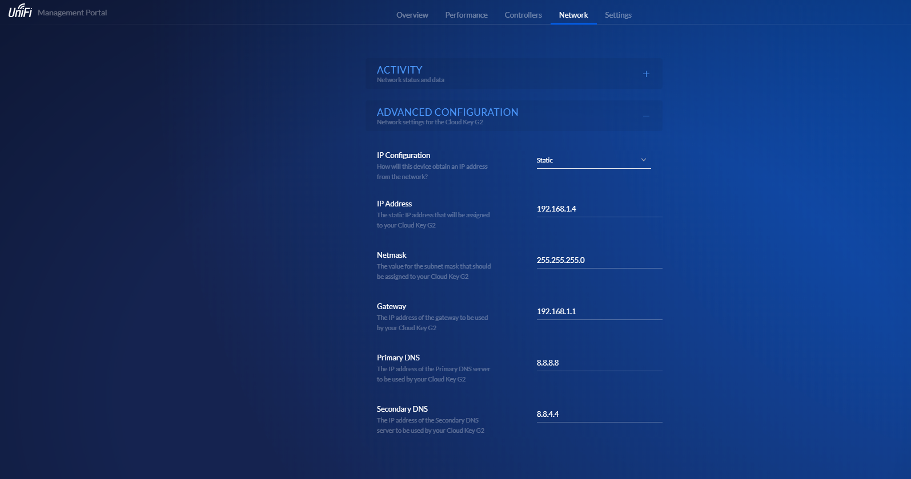911x479 pixels.
Task: Click the ADVANCED CONFIGURATION section heading
Action: (x=447, y=112)
